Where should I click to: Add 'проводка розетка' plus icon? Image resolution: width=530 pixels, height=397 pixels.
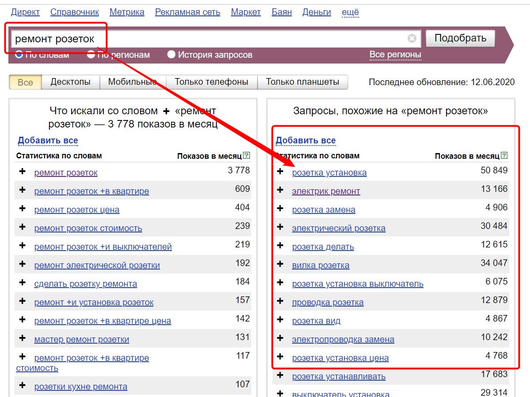pos(280,301)
